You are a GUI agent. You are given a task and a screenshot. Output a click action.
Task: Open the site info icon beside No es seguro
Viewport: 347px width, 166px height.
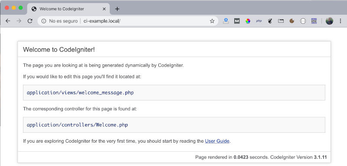click(44, 21)
